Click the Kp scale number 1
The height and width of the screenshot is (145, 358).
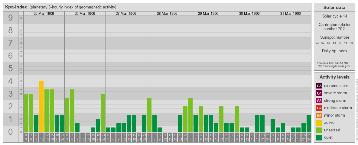[11, 119]
